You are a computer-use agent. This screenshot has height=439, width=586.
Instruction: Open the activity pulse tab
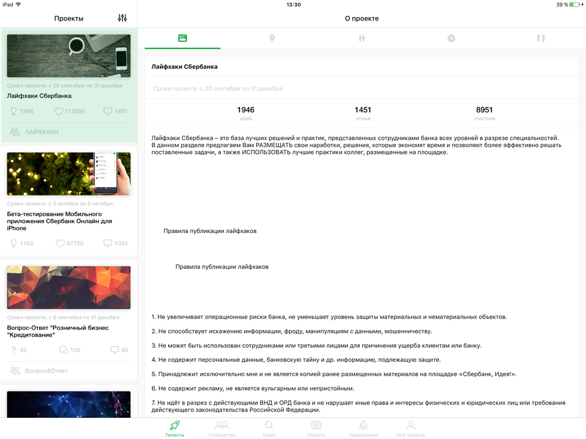click(x=451, y=38)
